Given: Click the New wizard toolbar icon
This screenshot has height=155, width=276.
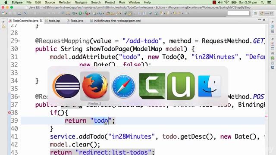Looking at the screenshot, I should tap(3, 13).
